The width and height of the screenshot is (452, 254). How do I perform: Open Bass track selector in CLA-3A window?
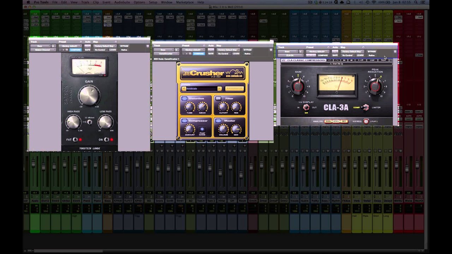click(288, 52)
